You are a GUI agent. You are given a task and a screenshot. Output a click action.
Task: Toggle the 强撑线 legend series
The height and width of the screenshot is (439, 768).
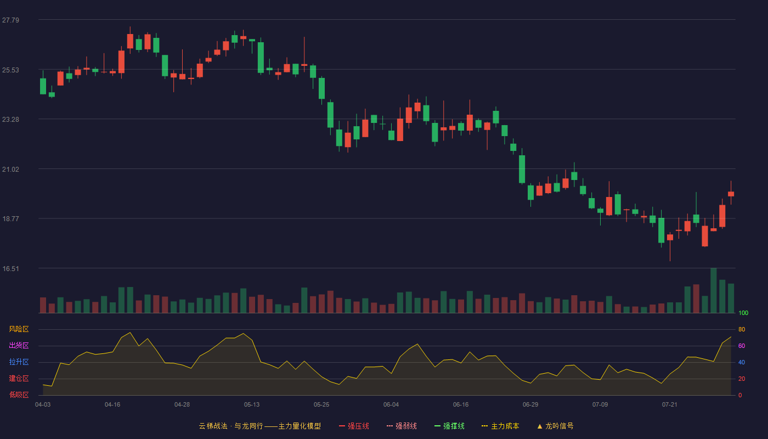tap(449, 426)
